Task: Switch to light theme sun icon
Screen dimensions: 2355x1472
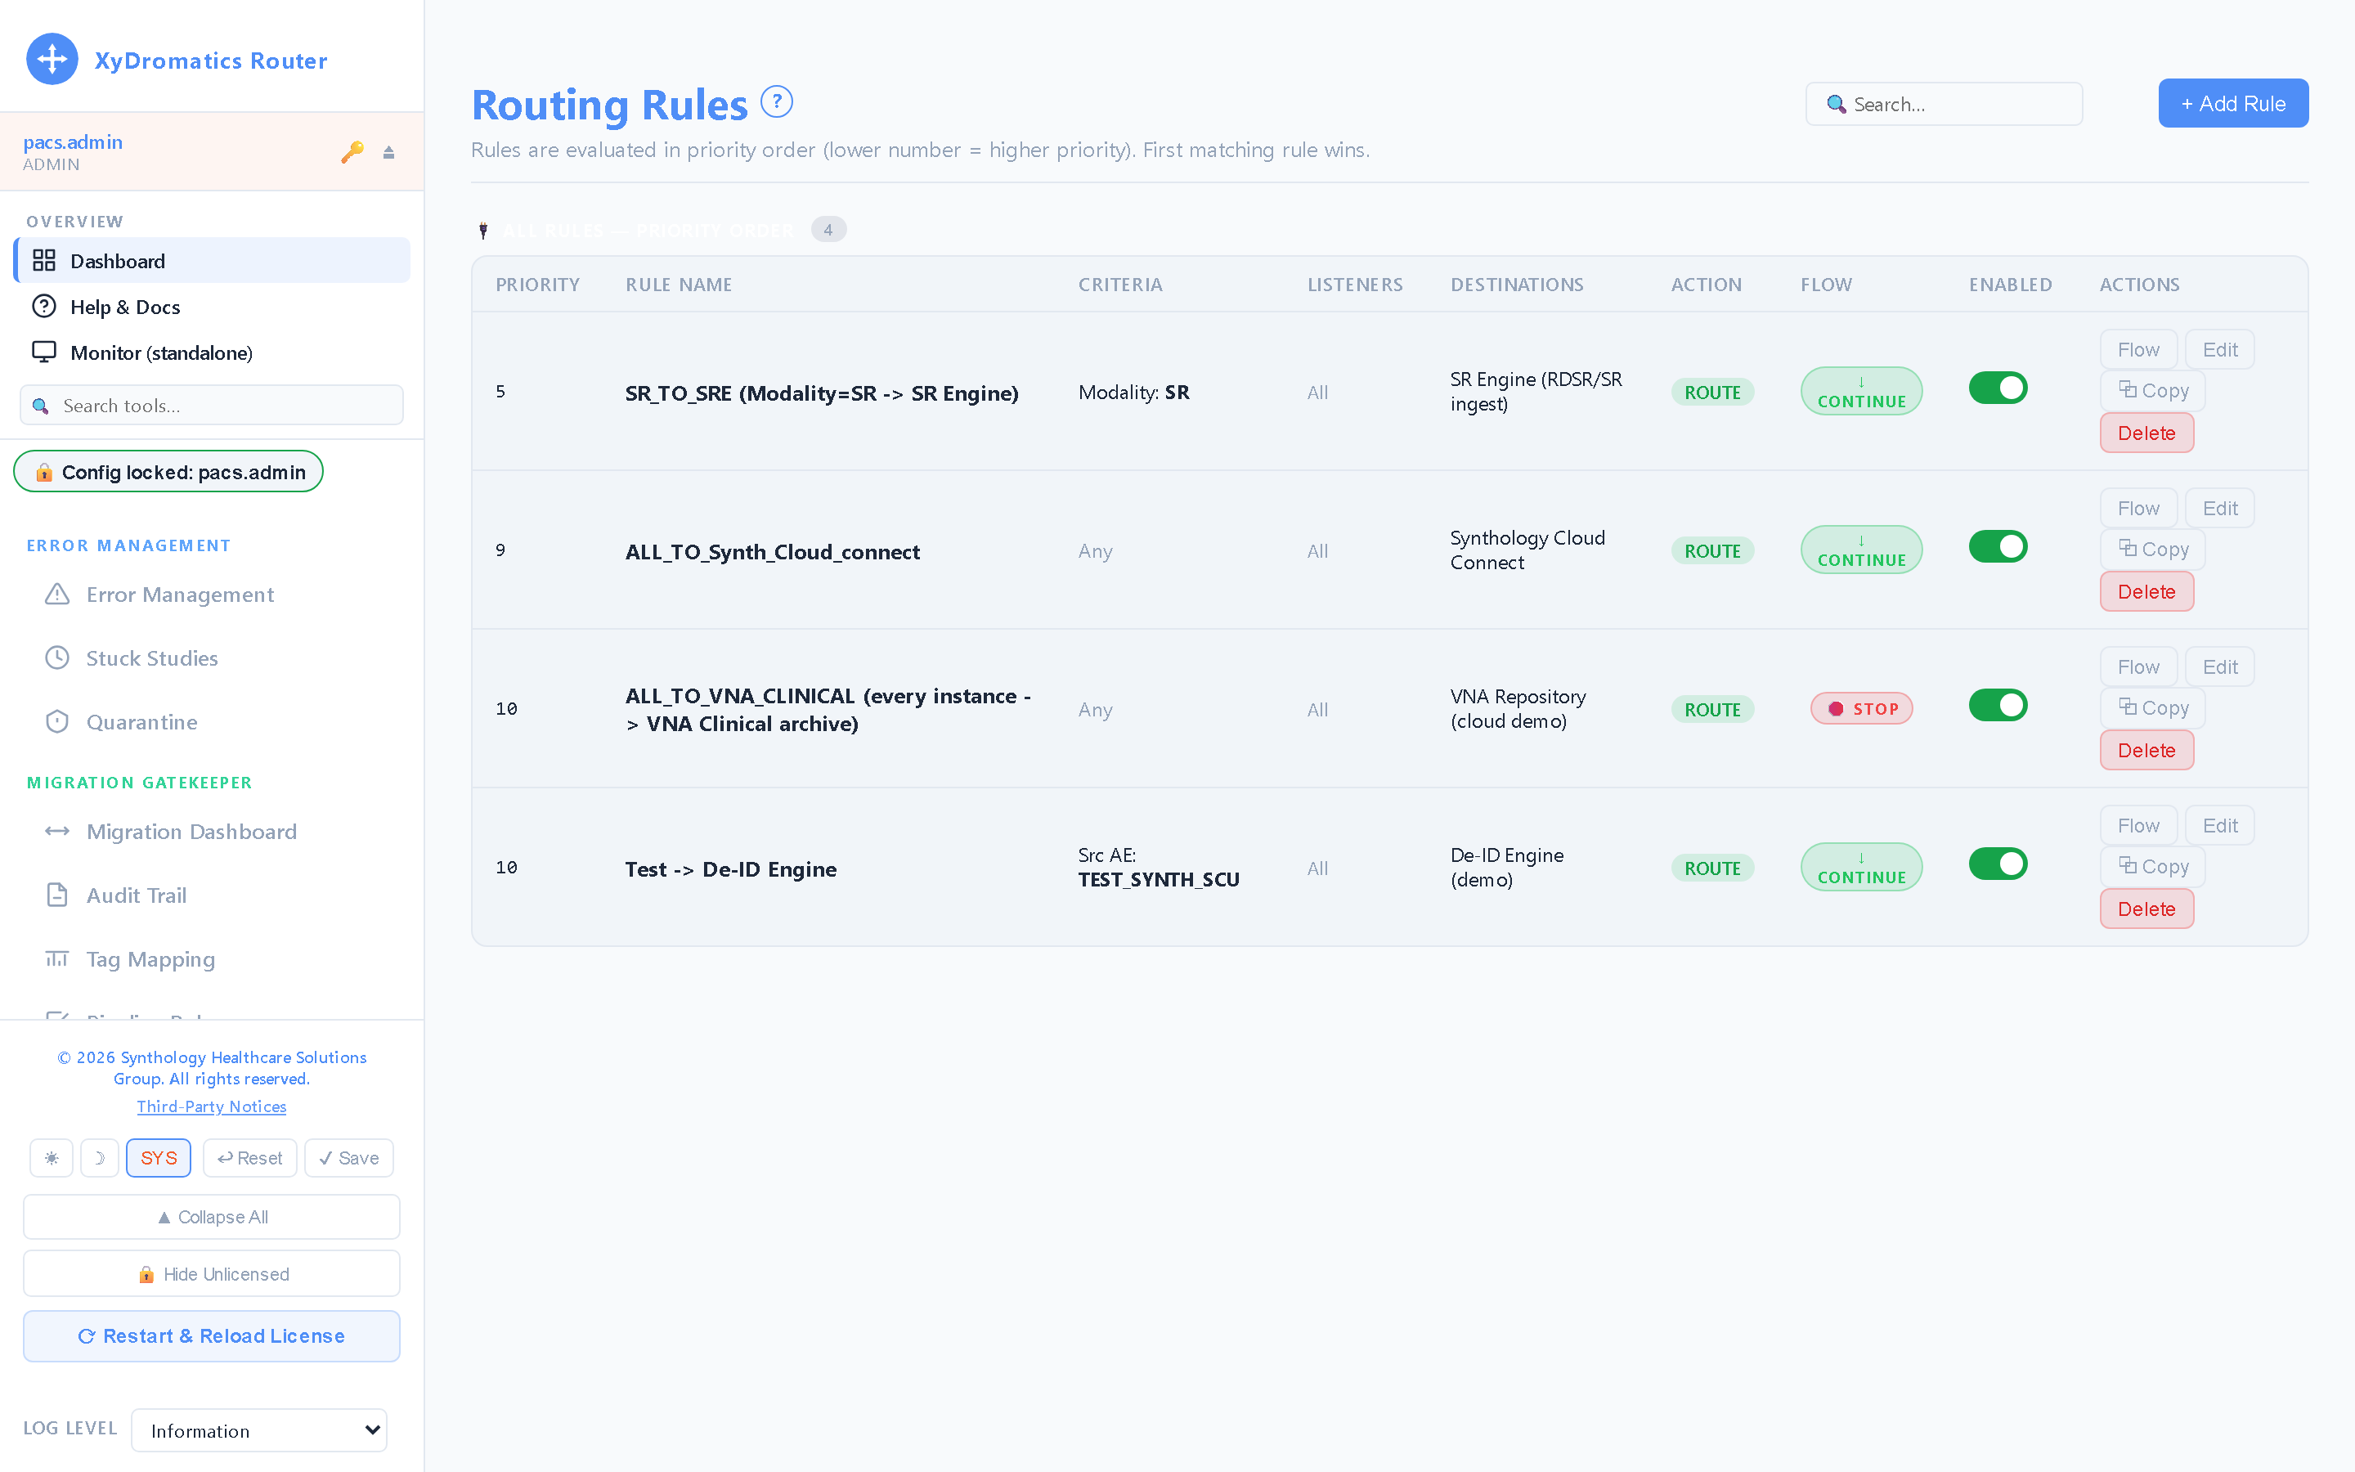Action: tap(52, 1157)
